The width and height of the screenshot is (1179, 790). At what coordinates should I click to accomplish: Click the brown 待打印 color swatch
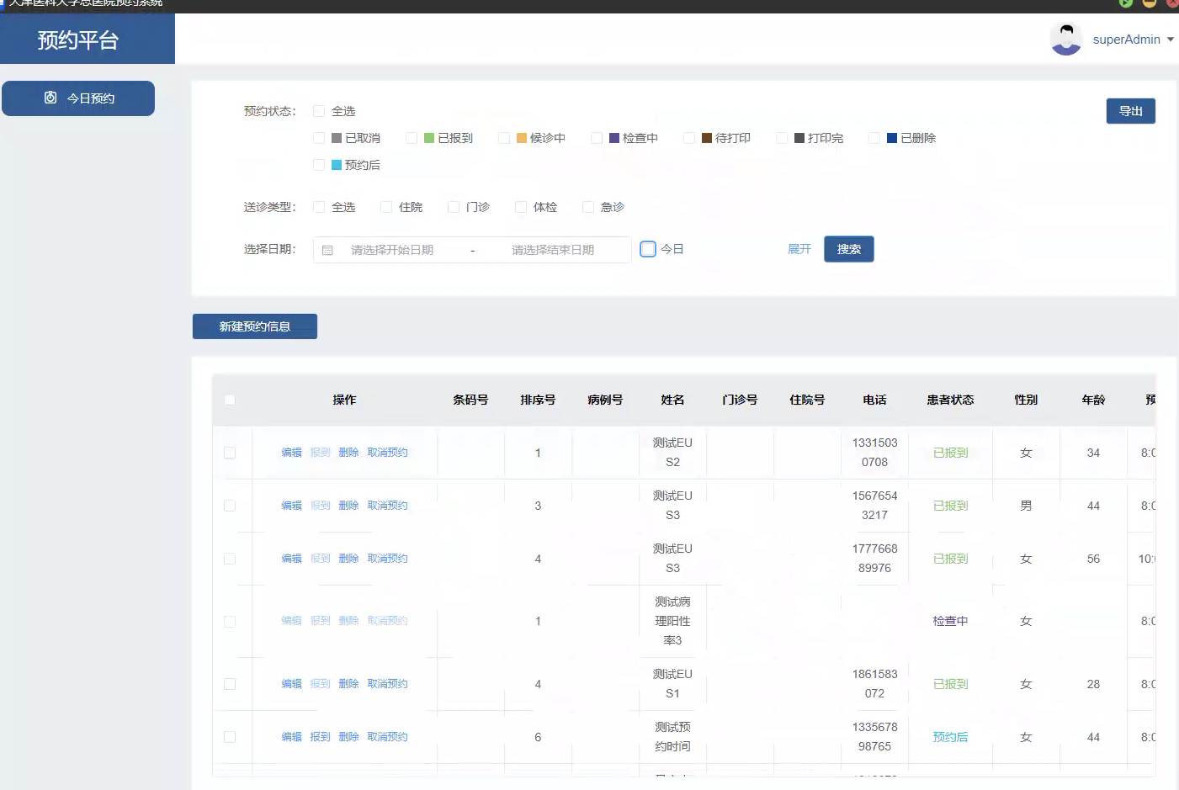point(707,138)
